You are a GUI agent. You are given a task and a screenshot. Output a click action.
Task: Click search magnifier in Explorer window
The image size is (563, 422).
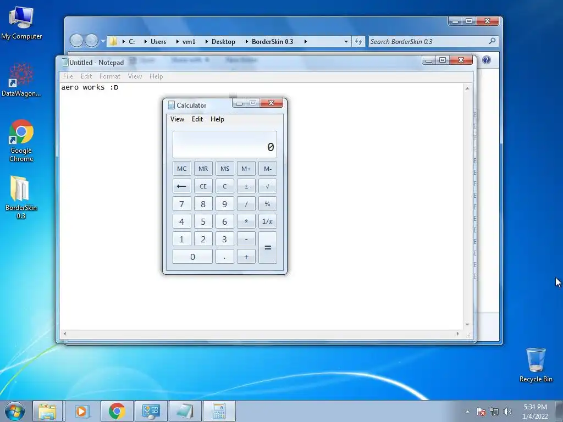[492, 41]
